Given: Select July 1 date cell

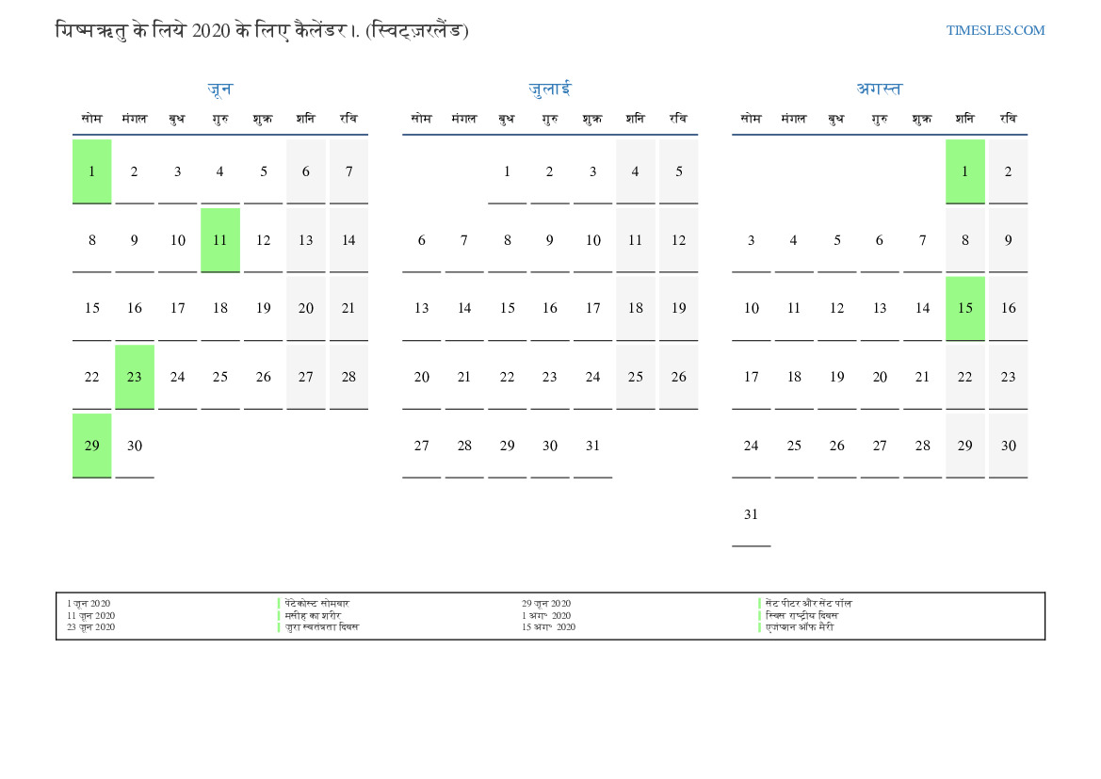Looking at the screenshot, I should 507,171.
